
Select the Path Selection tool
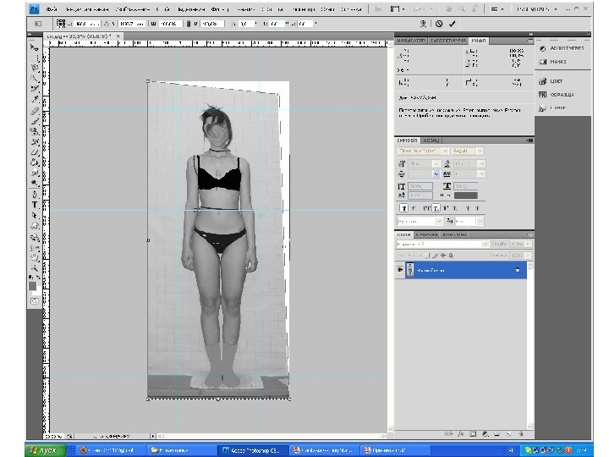pyautogui.click(x=35, y=215)
